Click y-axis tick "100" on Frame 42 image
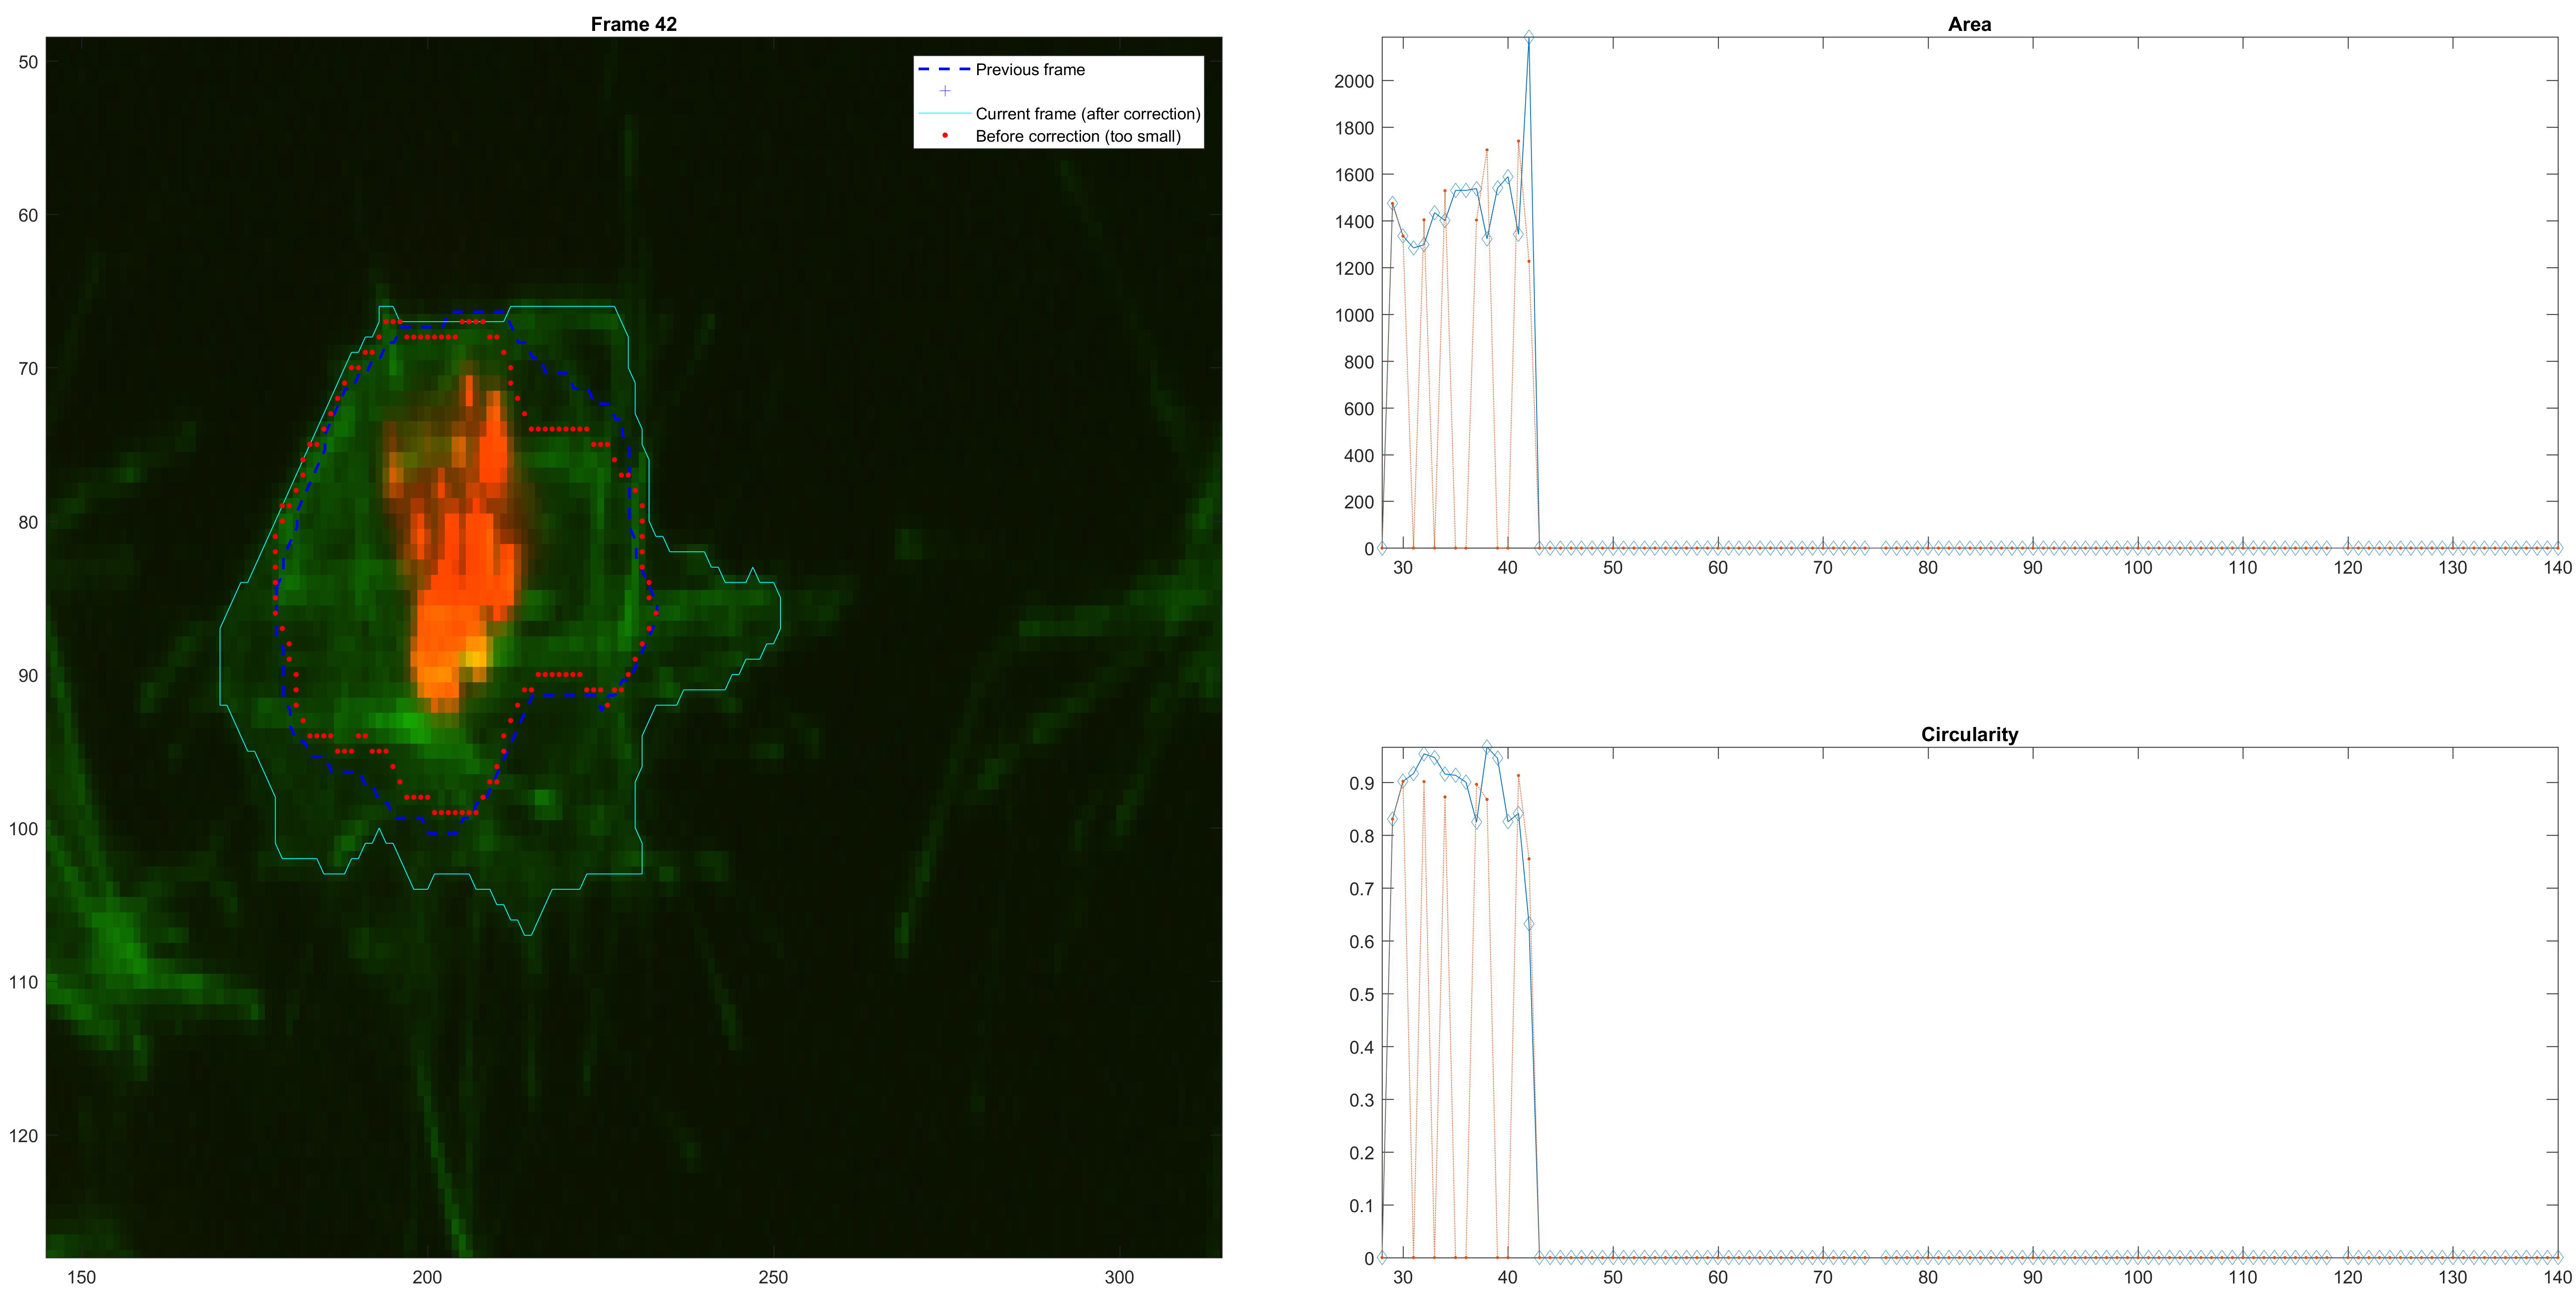The image size is (2576, 1292). click(x=23, y=830)
